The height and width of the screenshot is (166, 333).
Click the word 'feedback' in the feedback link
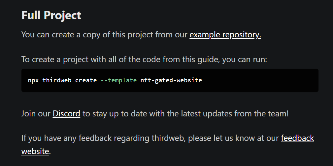pyautogui.click(x=297, y=138)
